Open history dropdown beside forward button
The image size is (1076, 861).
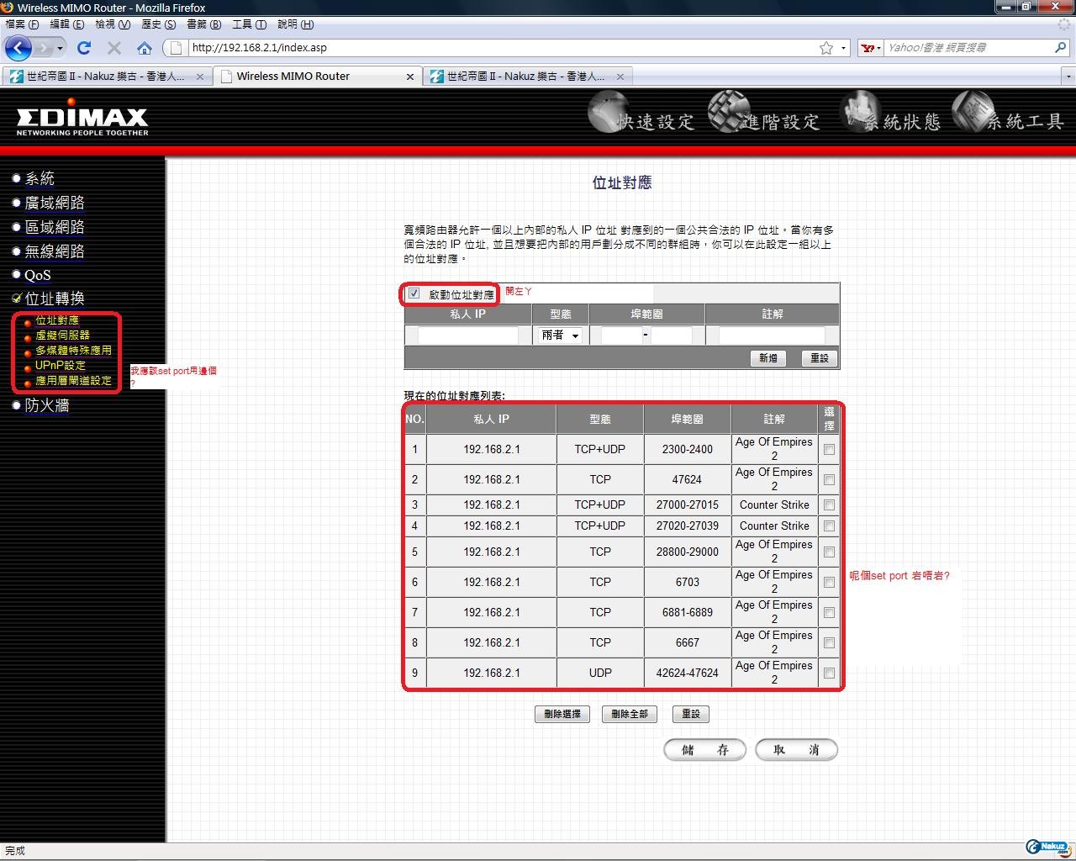[x=60, y=48]
